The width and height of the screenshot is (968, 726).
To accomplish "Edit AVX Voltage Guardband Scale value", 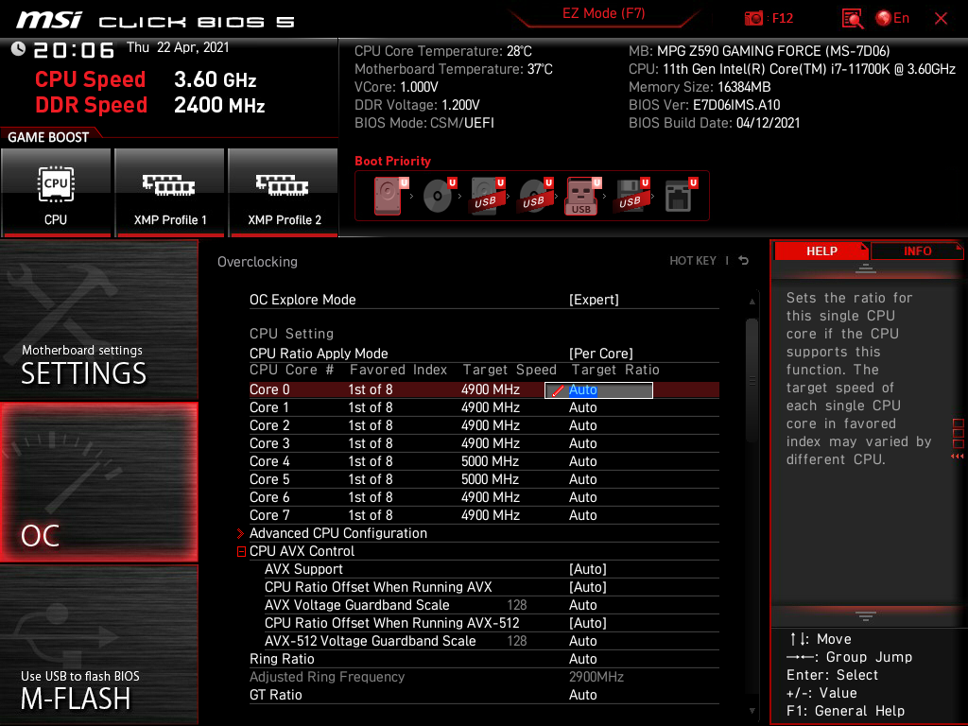I will point(582,604).
